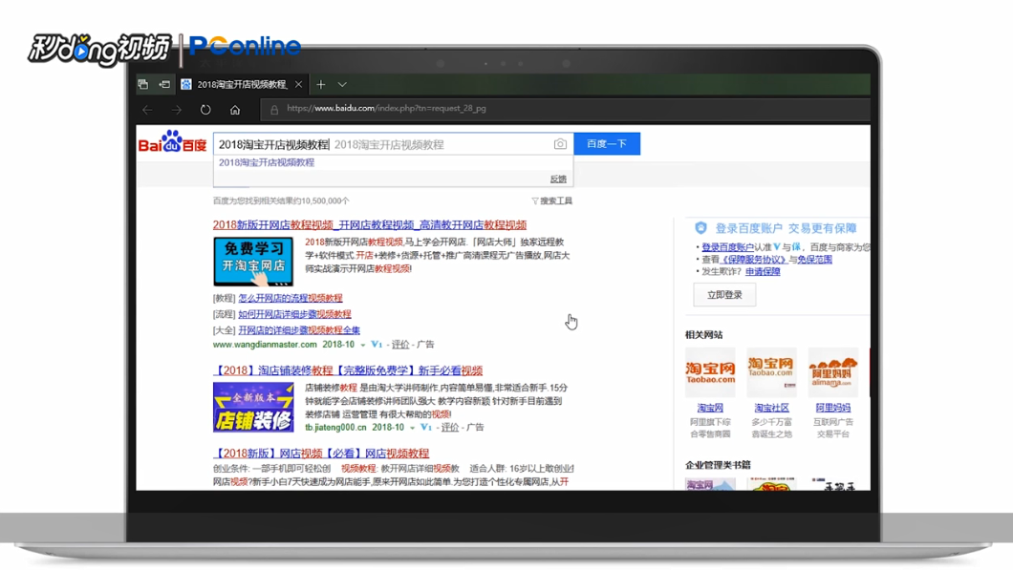Click the Baidu logo
The width and height of the screenshot is (1013, 570).
point(172,142)
